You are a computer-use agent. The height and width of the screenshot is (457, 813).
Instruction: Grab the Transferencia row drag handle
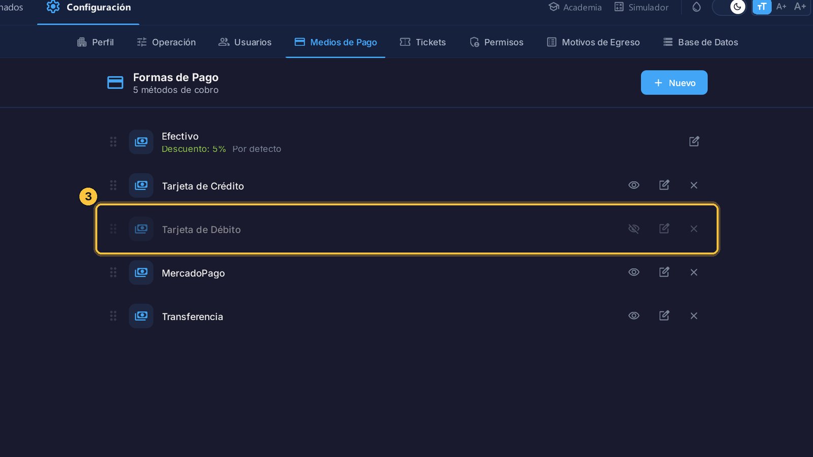[113, 316]
